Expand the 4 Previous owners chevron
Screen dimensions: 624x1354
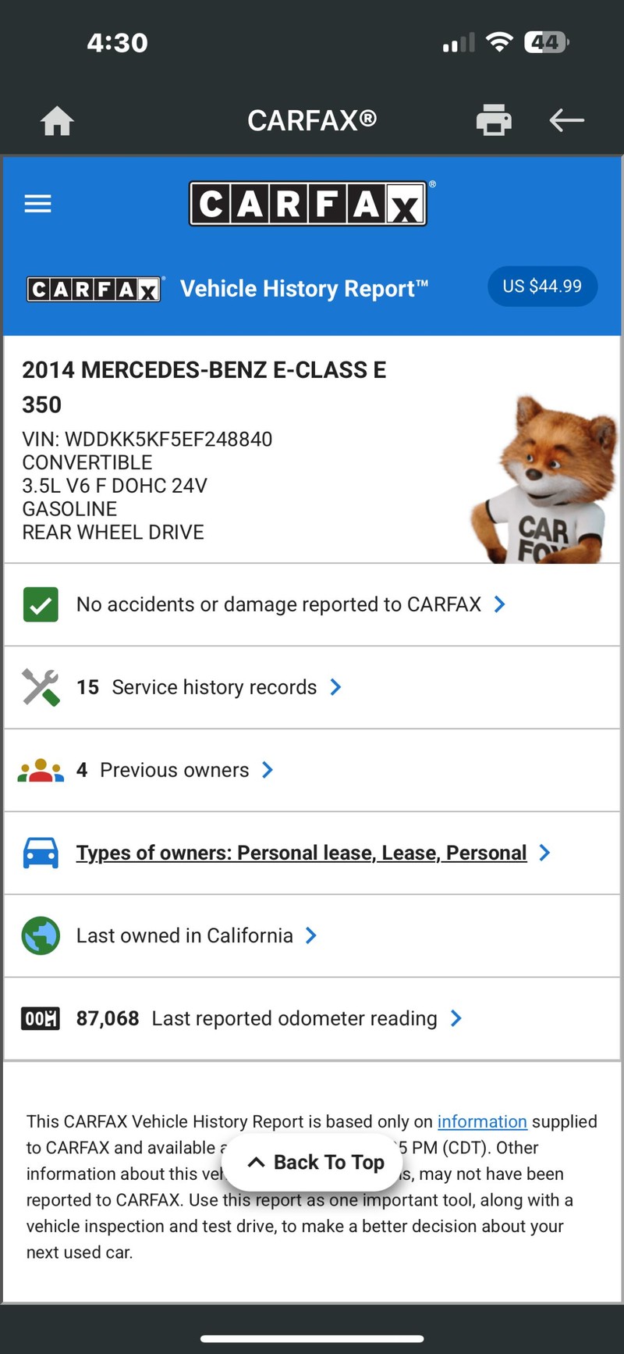point(268,771)
